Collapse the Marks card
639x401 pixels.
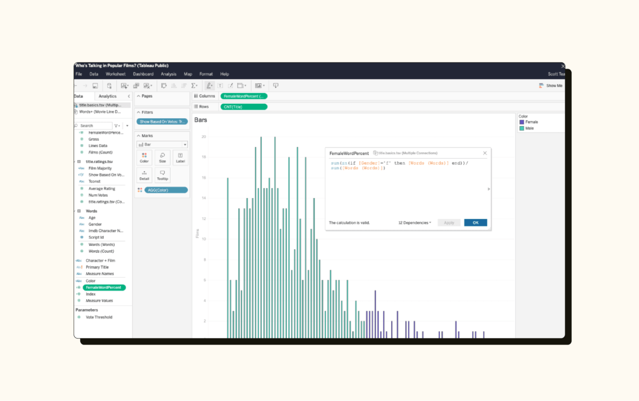(138, 135)
